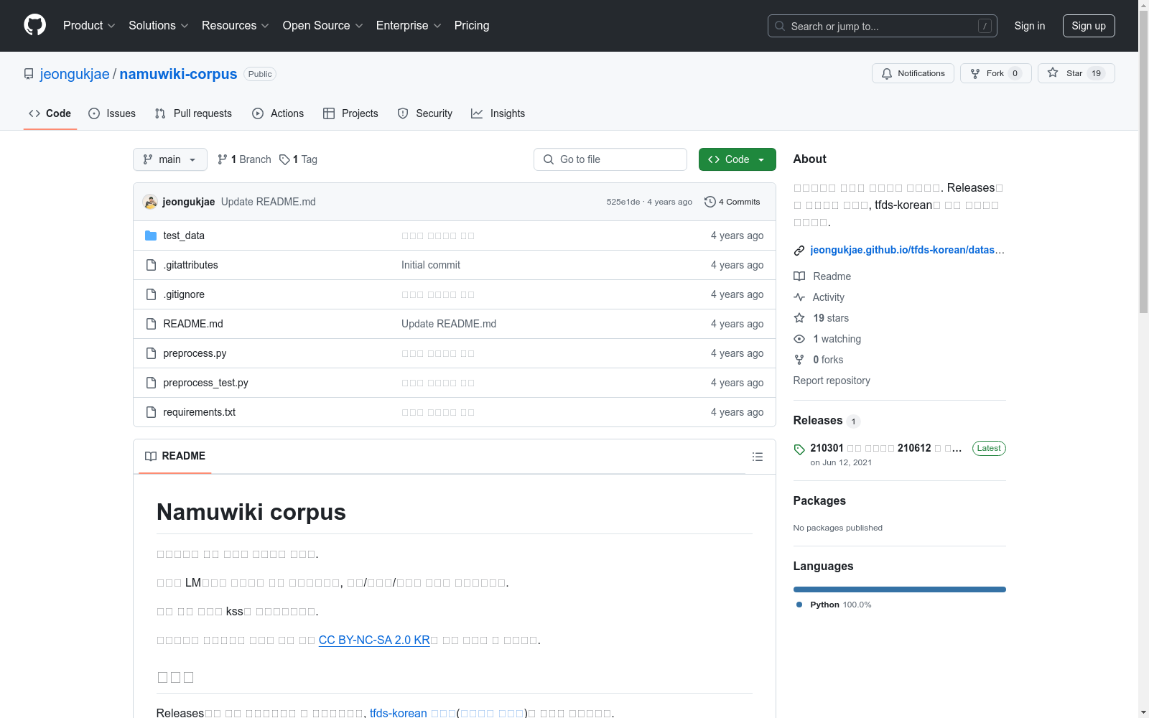The height and width of the screenshot is (718, 1149).
Task: Click the Notifications button
Action: 913,73
